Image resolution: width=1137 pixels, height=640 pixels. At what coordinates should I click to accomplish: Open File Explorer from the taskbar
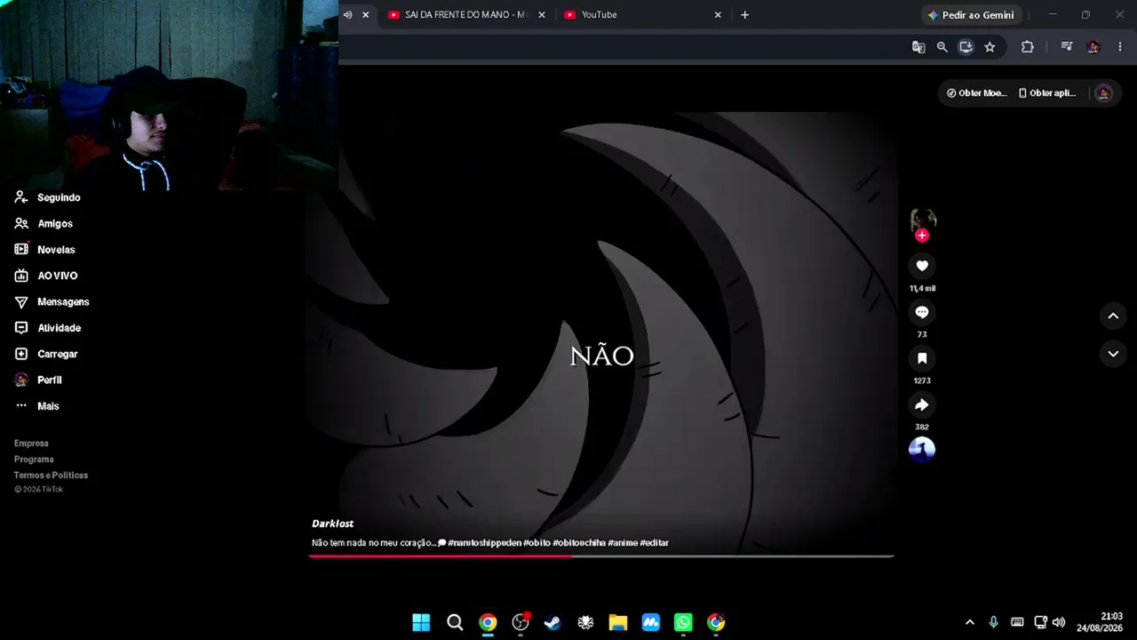618,622
